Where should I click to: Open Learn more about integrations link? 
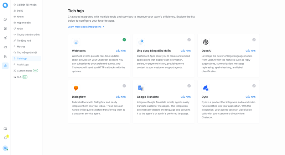tap(84, 27)
